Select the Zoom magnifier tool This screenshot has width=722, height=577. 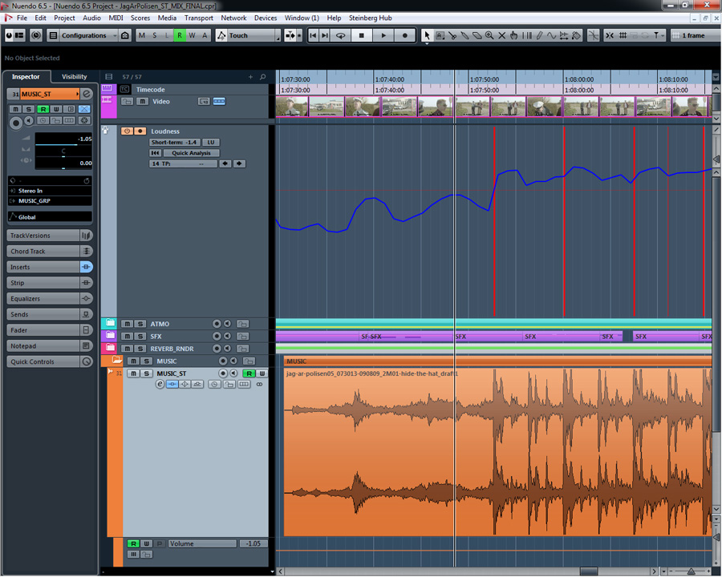[x=489, y=35]
